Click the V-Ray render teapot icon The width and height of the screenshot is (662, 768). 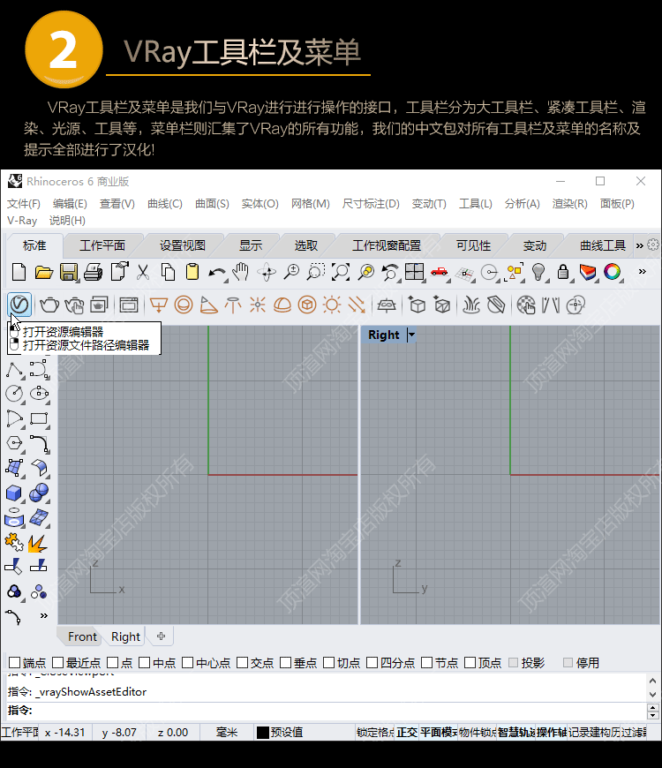tap(49, 305)
